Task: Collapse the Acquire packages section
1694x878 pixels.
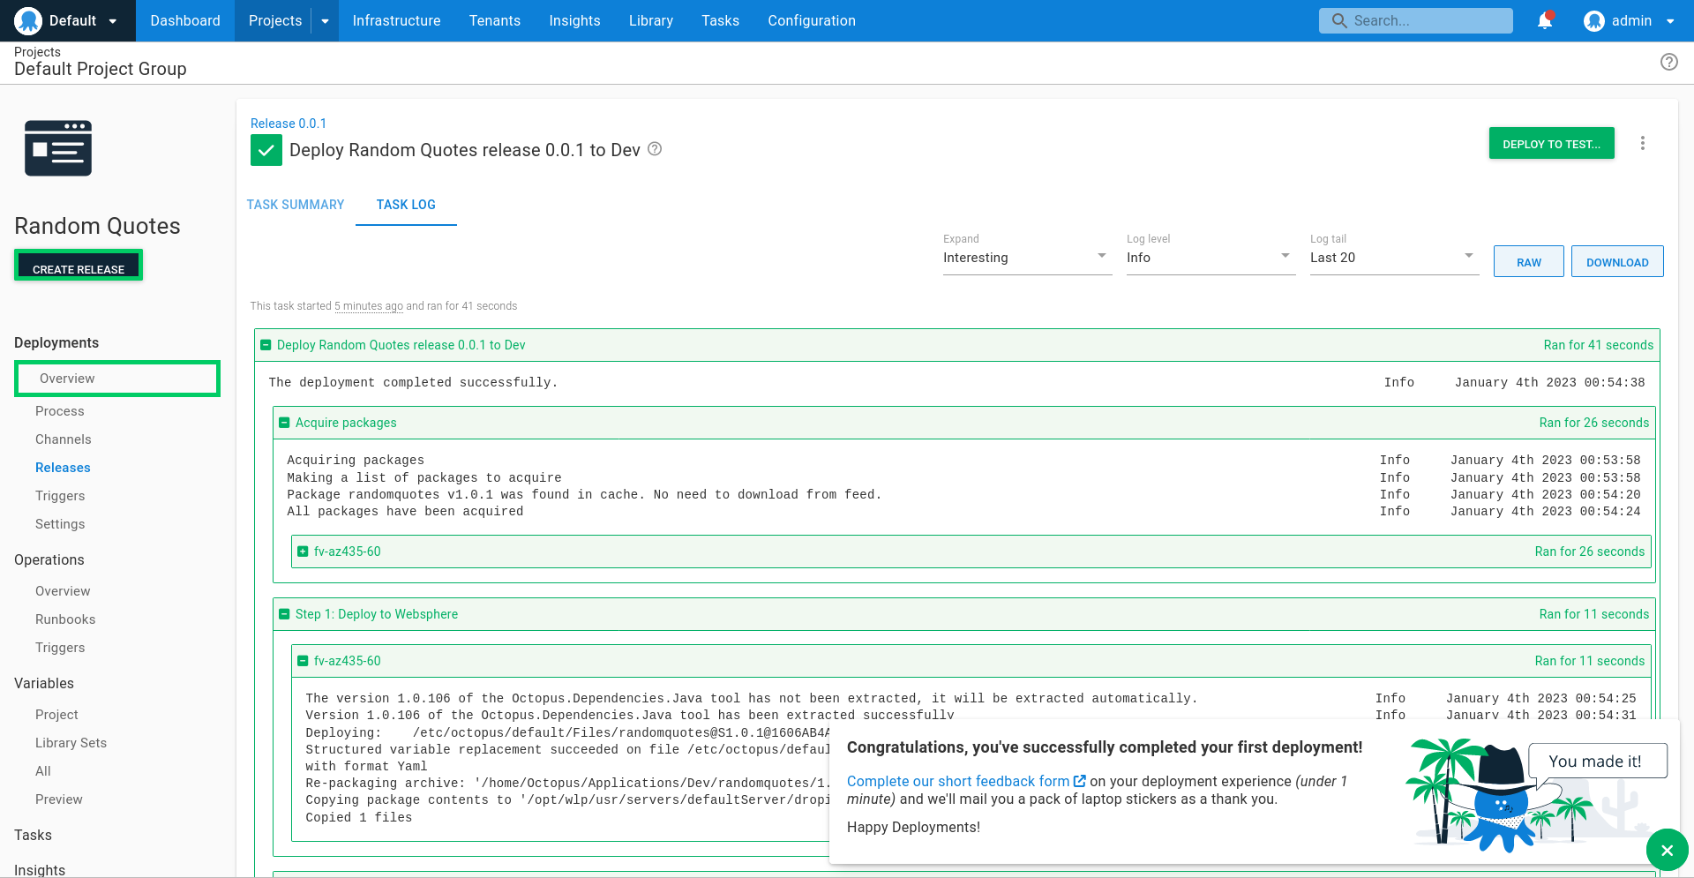Action: (x=284, y=423)
